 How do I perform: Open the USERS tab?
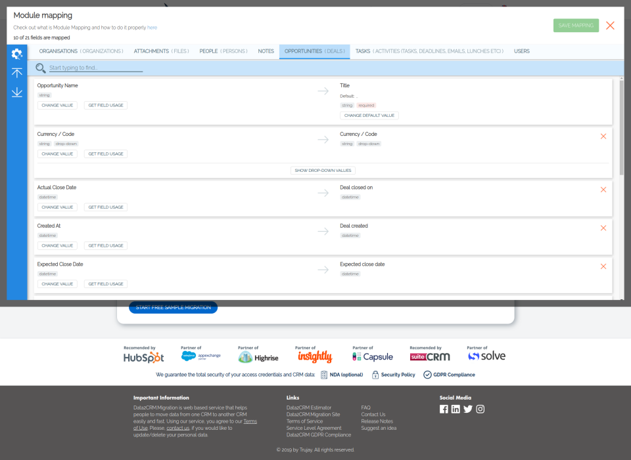(521, 51)
